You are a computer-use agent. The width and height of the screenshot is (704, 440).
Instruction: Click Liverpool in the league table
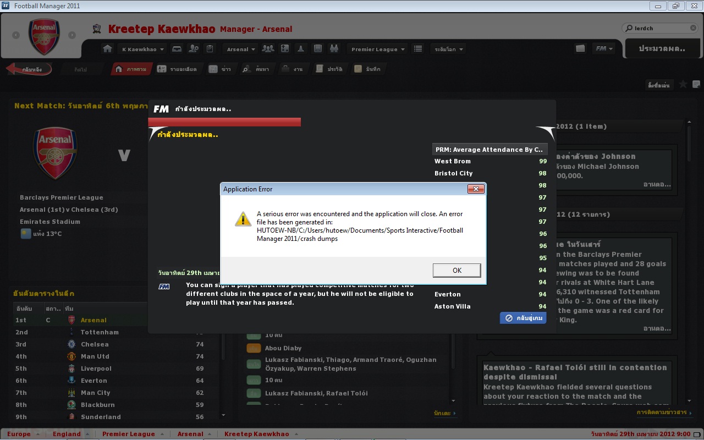[x=96, y=369]
